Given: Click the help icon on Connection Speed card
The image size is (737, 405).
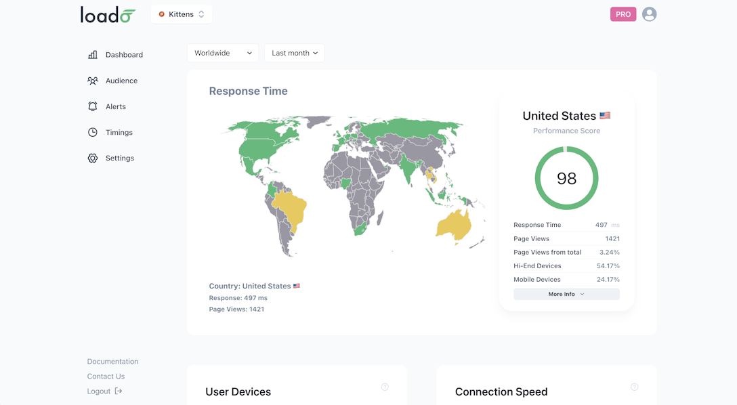Looking at the screenshot, I should tap(635, 387).
